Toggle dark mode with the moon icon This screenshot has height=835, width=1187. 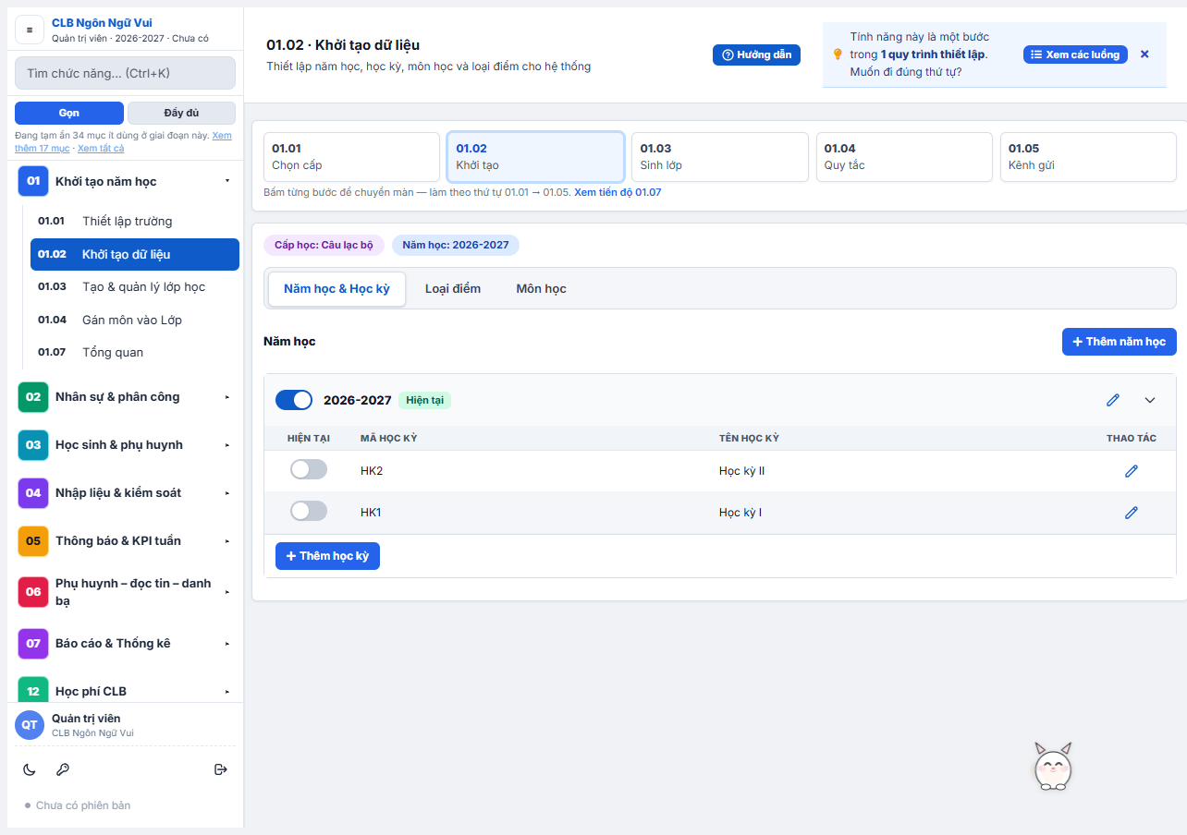(x=30, y=769)
